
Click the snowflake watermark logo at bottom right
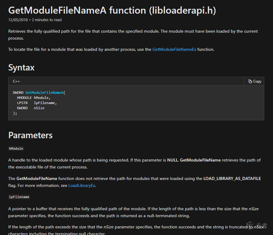tap(251, 226)
